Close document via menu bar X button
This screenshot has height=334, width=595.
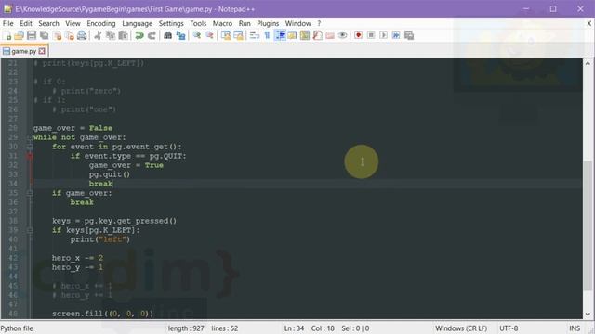588,23
